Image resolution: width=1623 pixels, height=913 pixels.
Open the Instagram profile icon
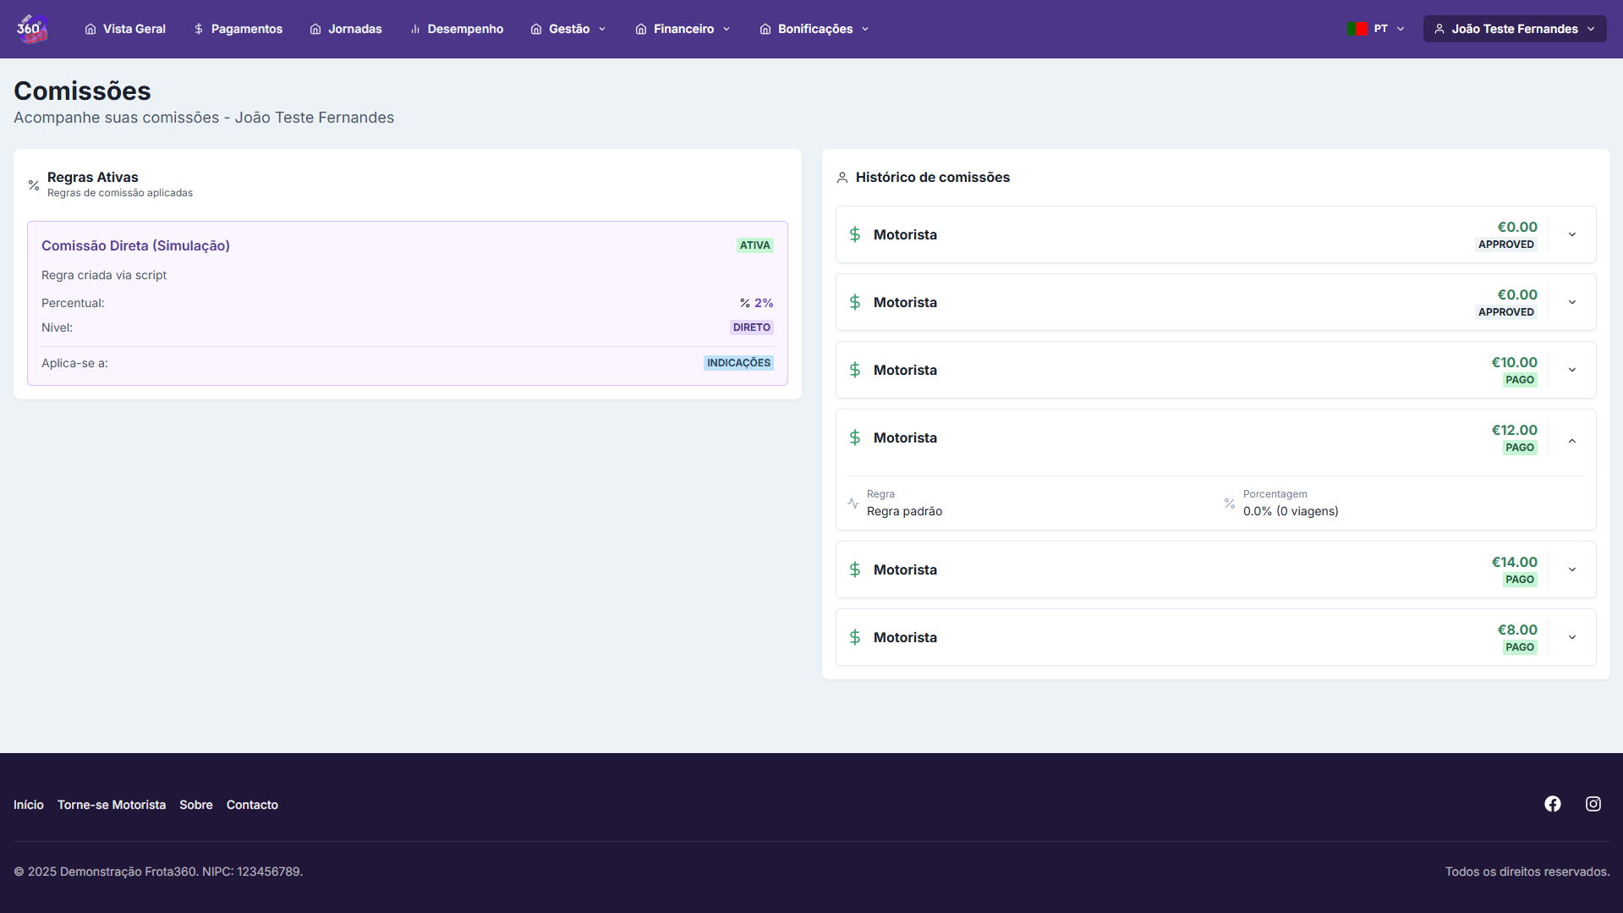coord(1593,804)
